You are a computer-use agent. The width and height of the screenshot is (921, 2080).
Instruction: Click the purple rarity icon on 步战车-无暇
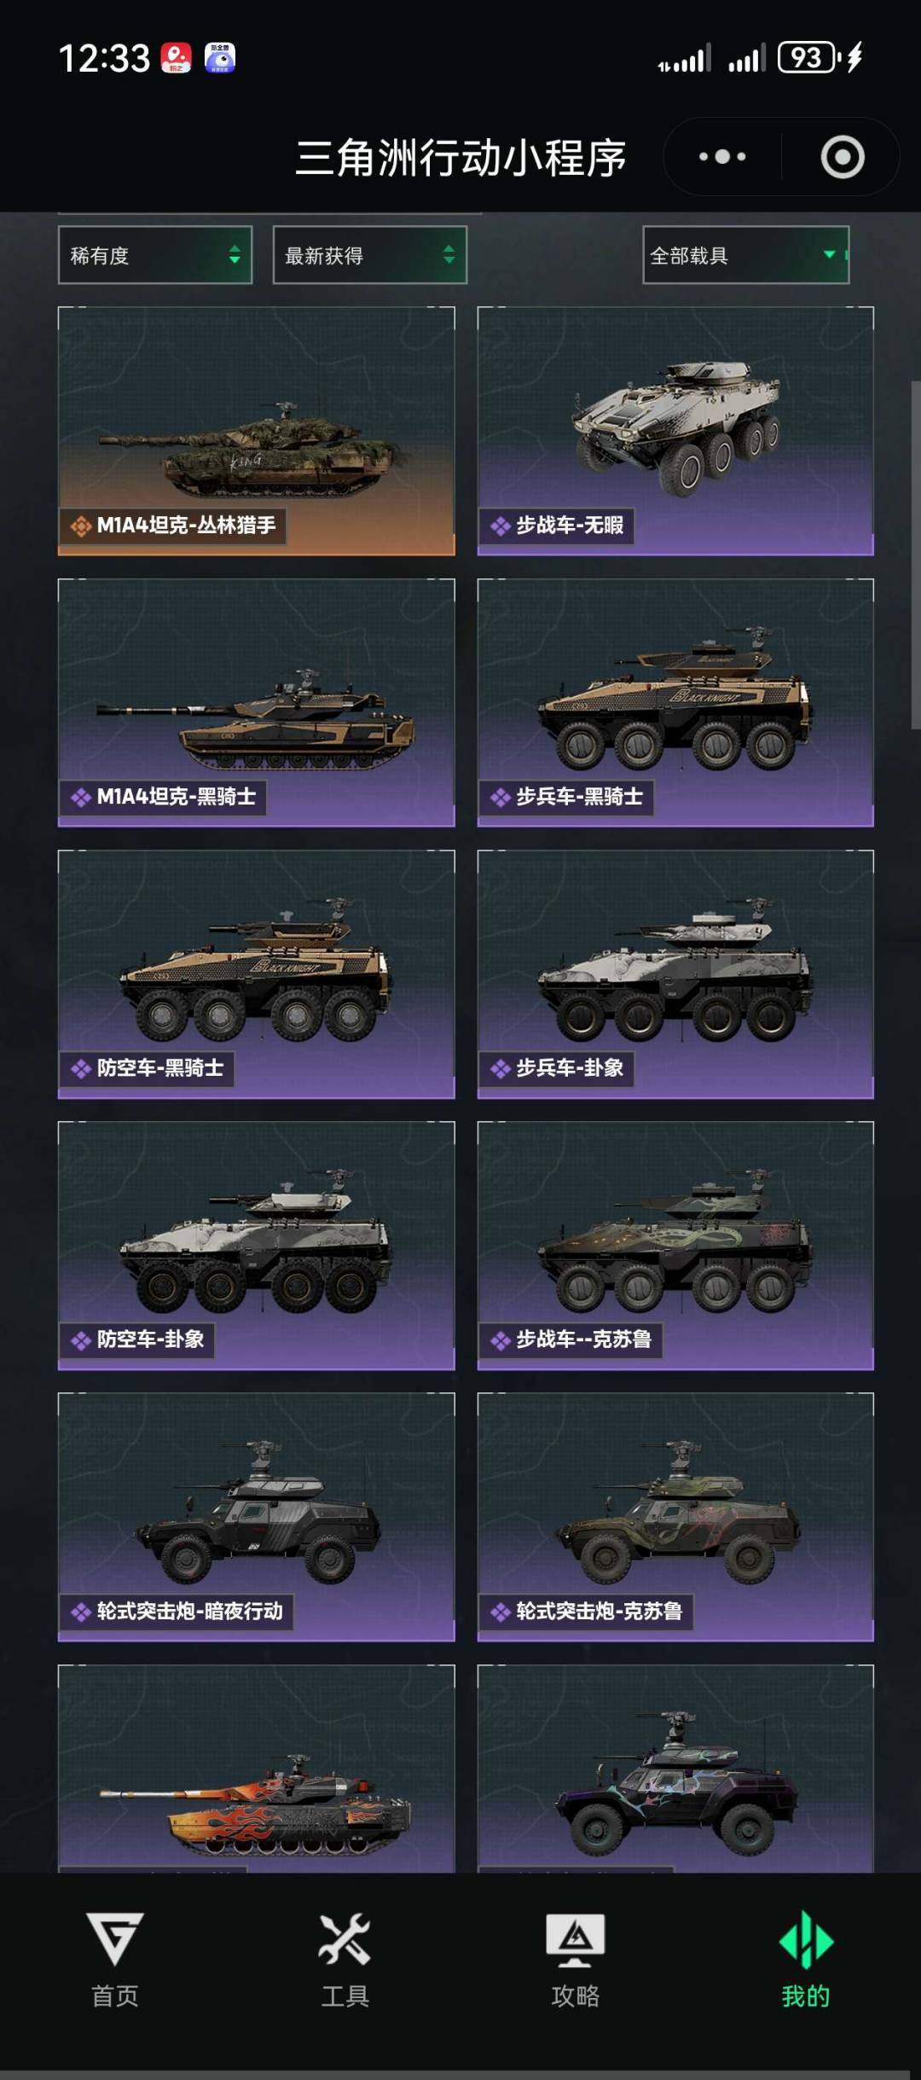point(500,526)
